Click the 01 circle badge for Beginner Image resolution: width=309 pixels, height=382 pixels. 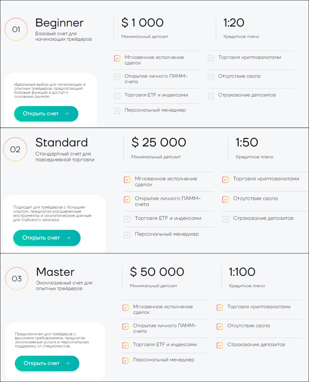coord(16,29)
